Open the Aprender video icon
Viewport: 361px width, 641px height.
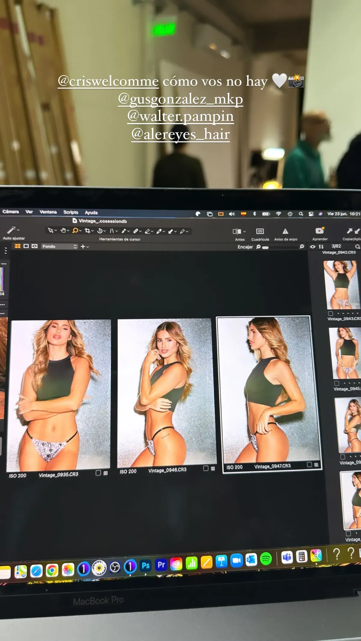pos(319,231)
